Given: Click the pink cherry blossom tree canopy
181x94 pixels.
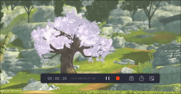Looking at the screenshot, I should point(72,34).
